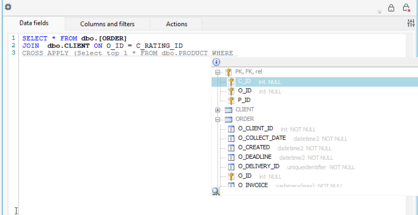Choose the O_COLLECT_DATE column
Screen dimensions: 418x215
[x=262, y=138]
